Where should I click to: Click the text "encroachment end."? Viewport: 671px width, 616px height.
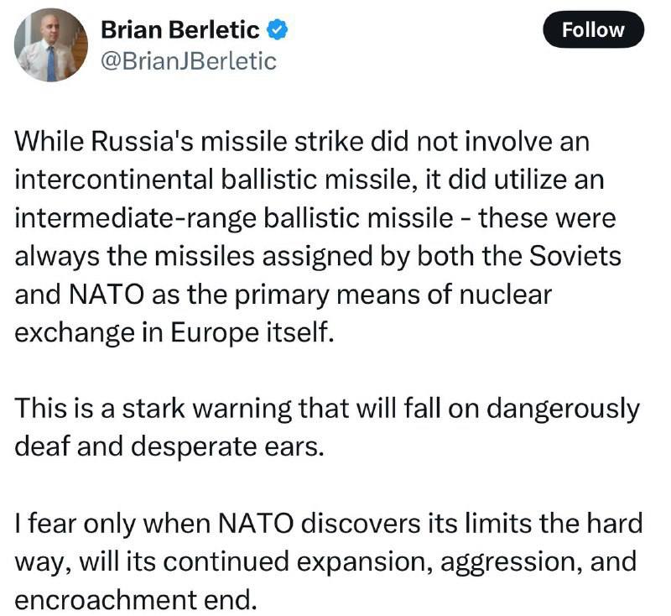click(x=136, y=600)
